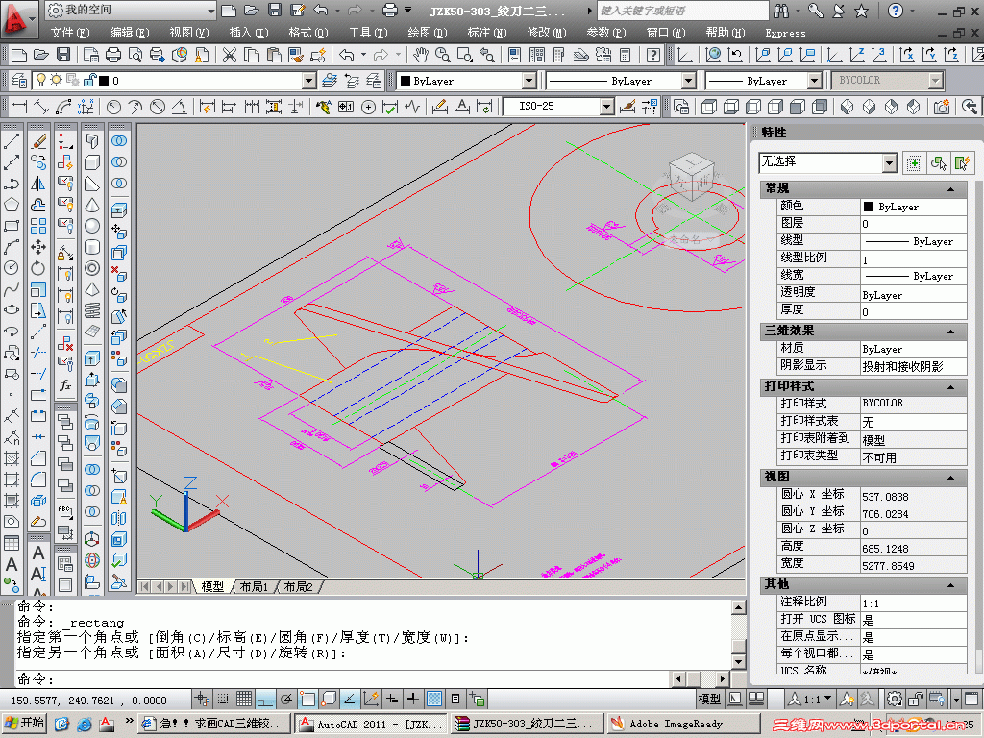Select the Rotate modify tool
Screen dimensions: 984x738
pos(38,269)
